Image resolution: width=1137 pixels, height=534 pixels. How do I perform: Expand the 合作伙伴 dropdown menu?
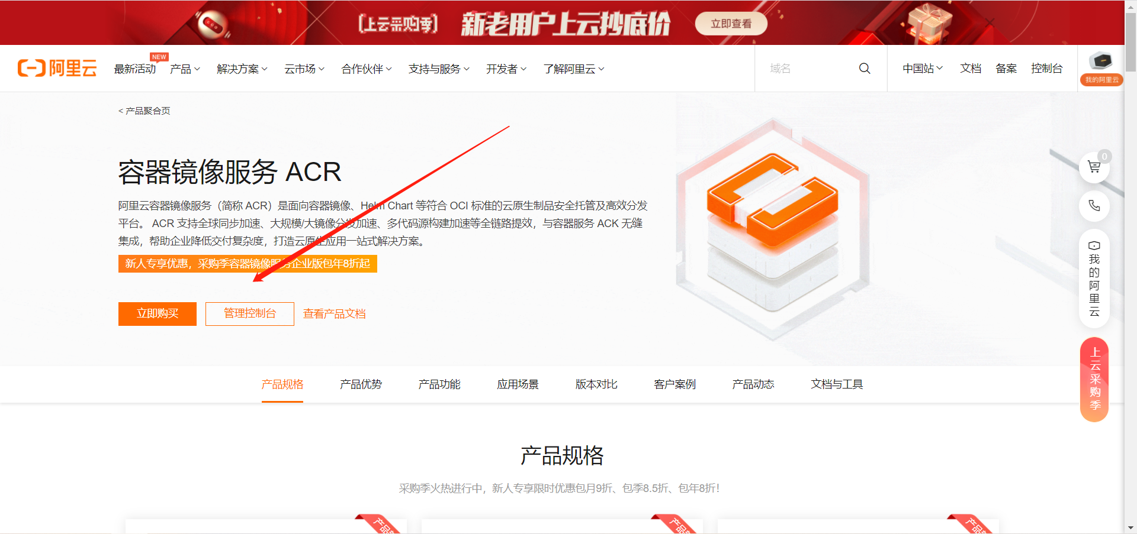[x=367, y=69]
